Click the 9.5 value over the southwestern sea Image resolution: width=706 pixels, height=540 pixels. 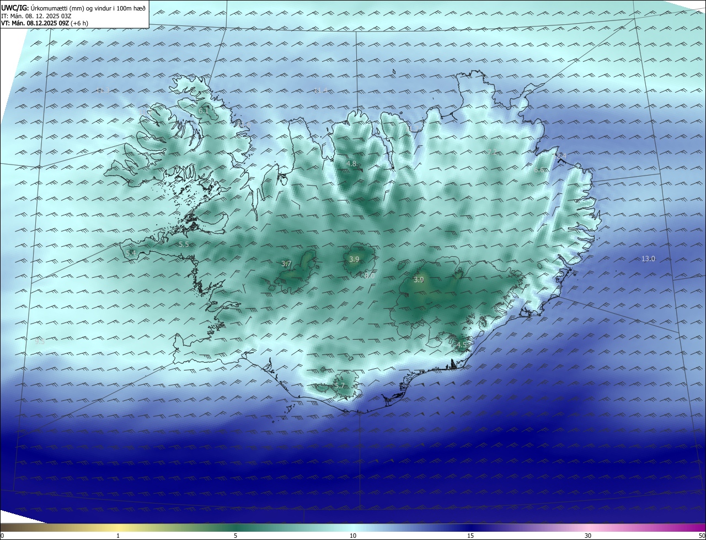40,342
